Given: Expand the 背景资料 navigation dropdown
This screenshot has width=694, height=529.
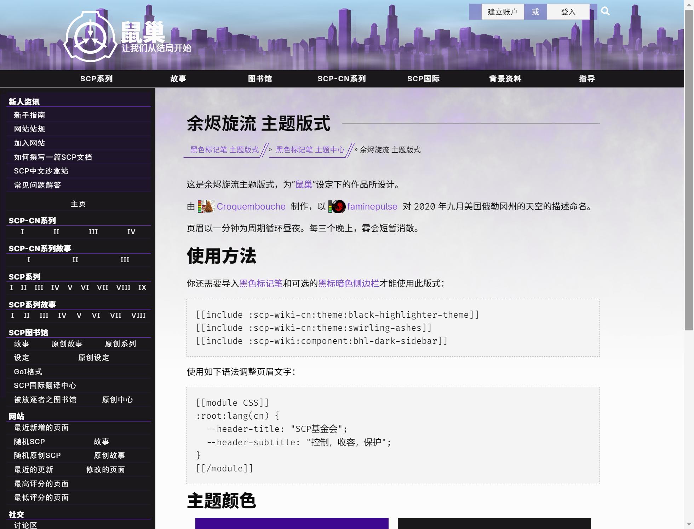Looking at the screenshot, I should point(505,79).
